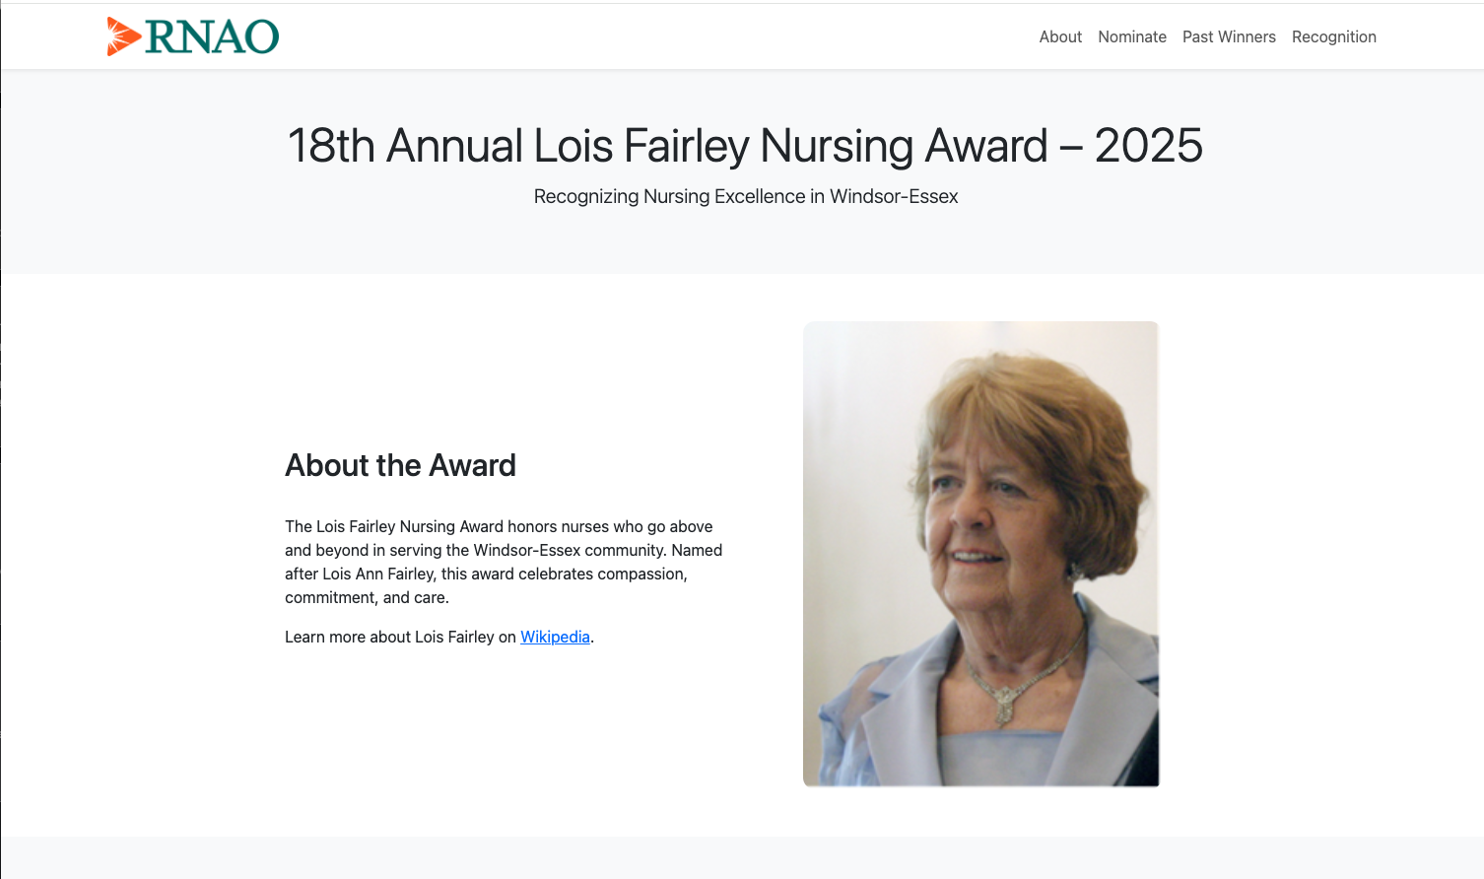Image resolution: width=1484 pixels, height=879 pixels.
Task: Select the orange arrow symbol in the logo
Action: coord(123,36)
